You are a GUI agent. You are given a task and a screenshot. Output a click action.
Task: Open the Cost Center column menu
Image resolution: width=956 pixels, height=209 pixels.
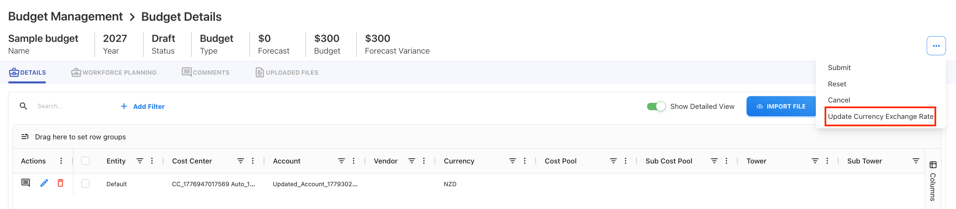253,161
